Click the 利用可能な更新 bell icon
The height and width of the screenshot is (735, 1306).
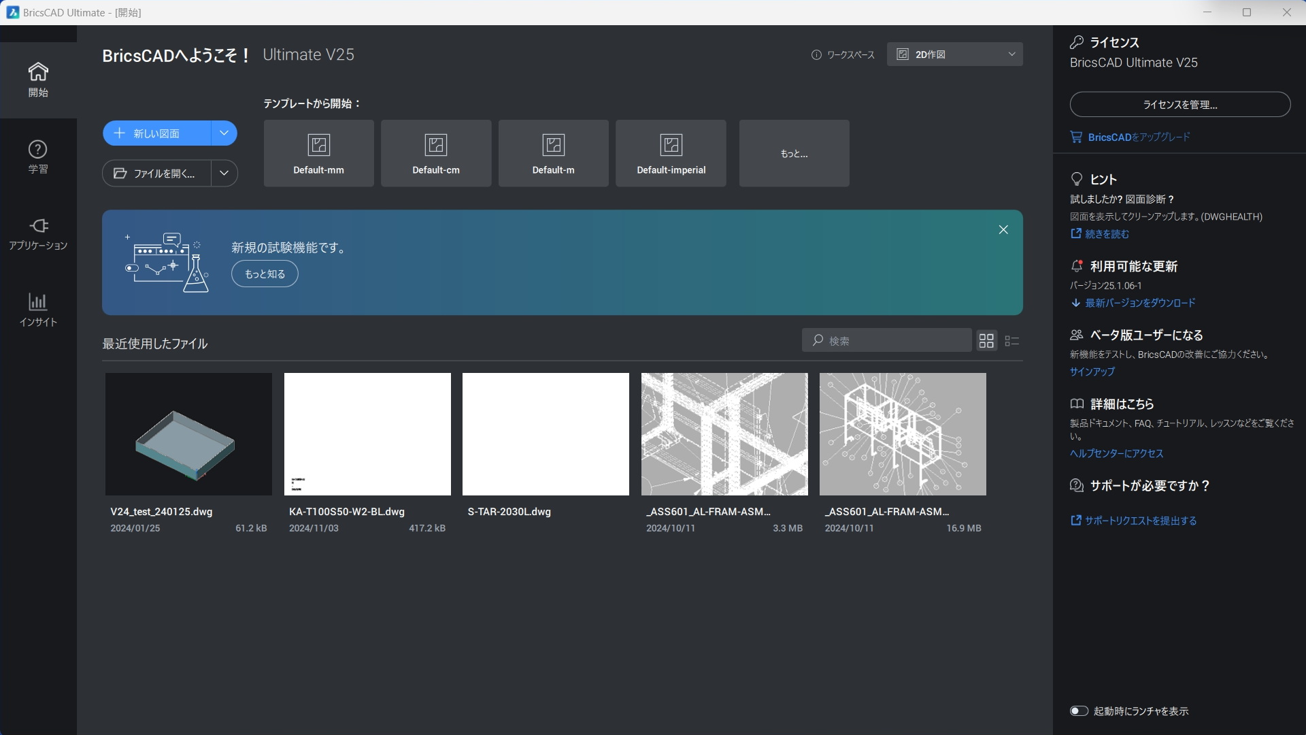[1076, 266]
